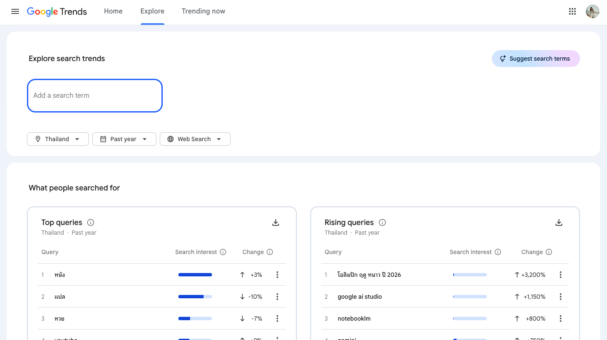Screen dimensions: 607x340
Task: Open more options for หนัง query
Action: pos(277,275)
